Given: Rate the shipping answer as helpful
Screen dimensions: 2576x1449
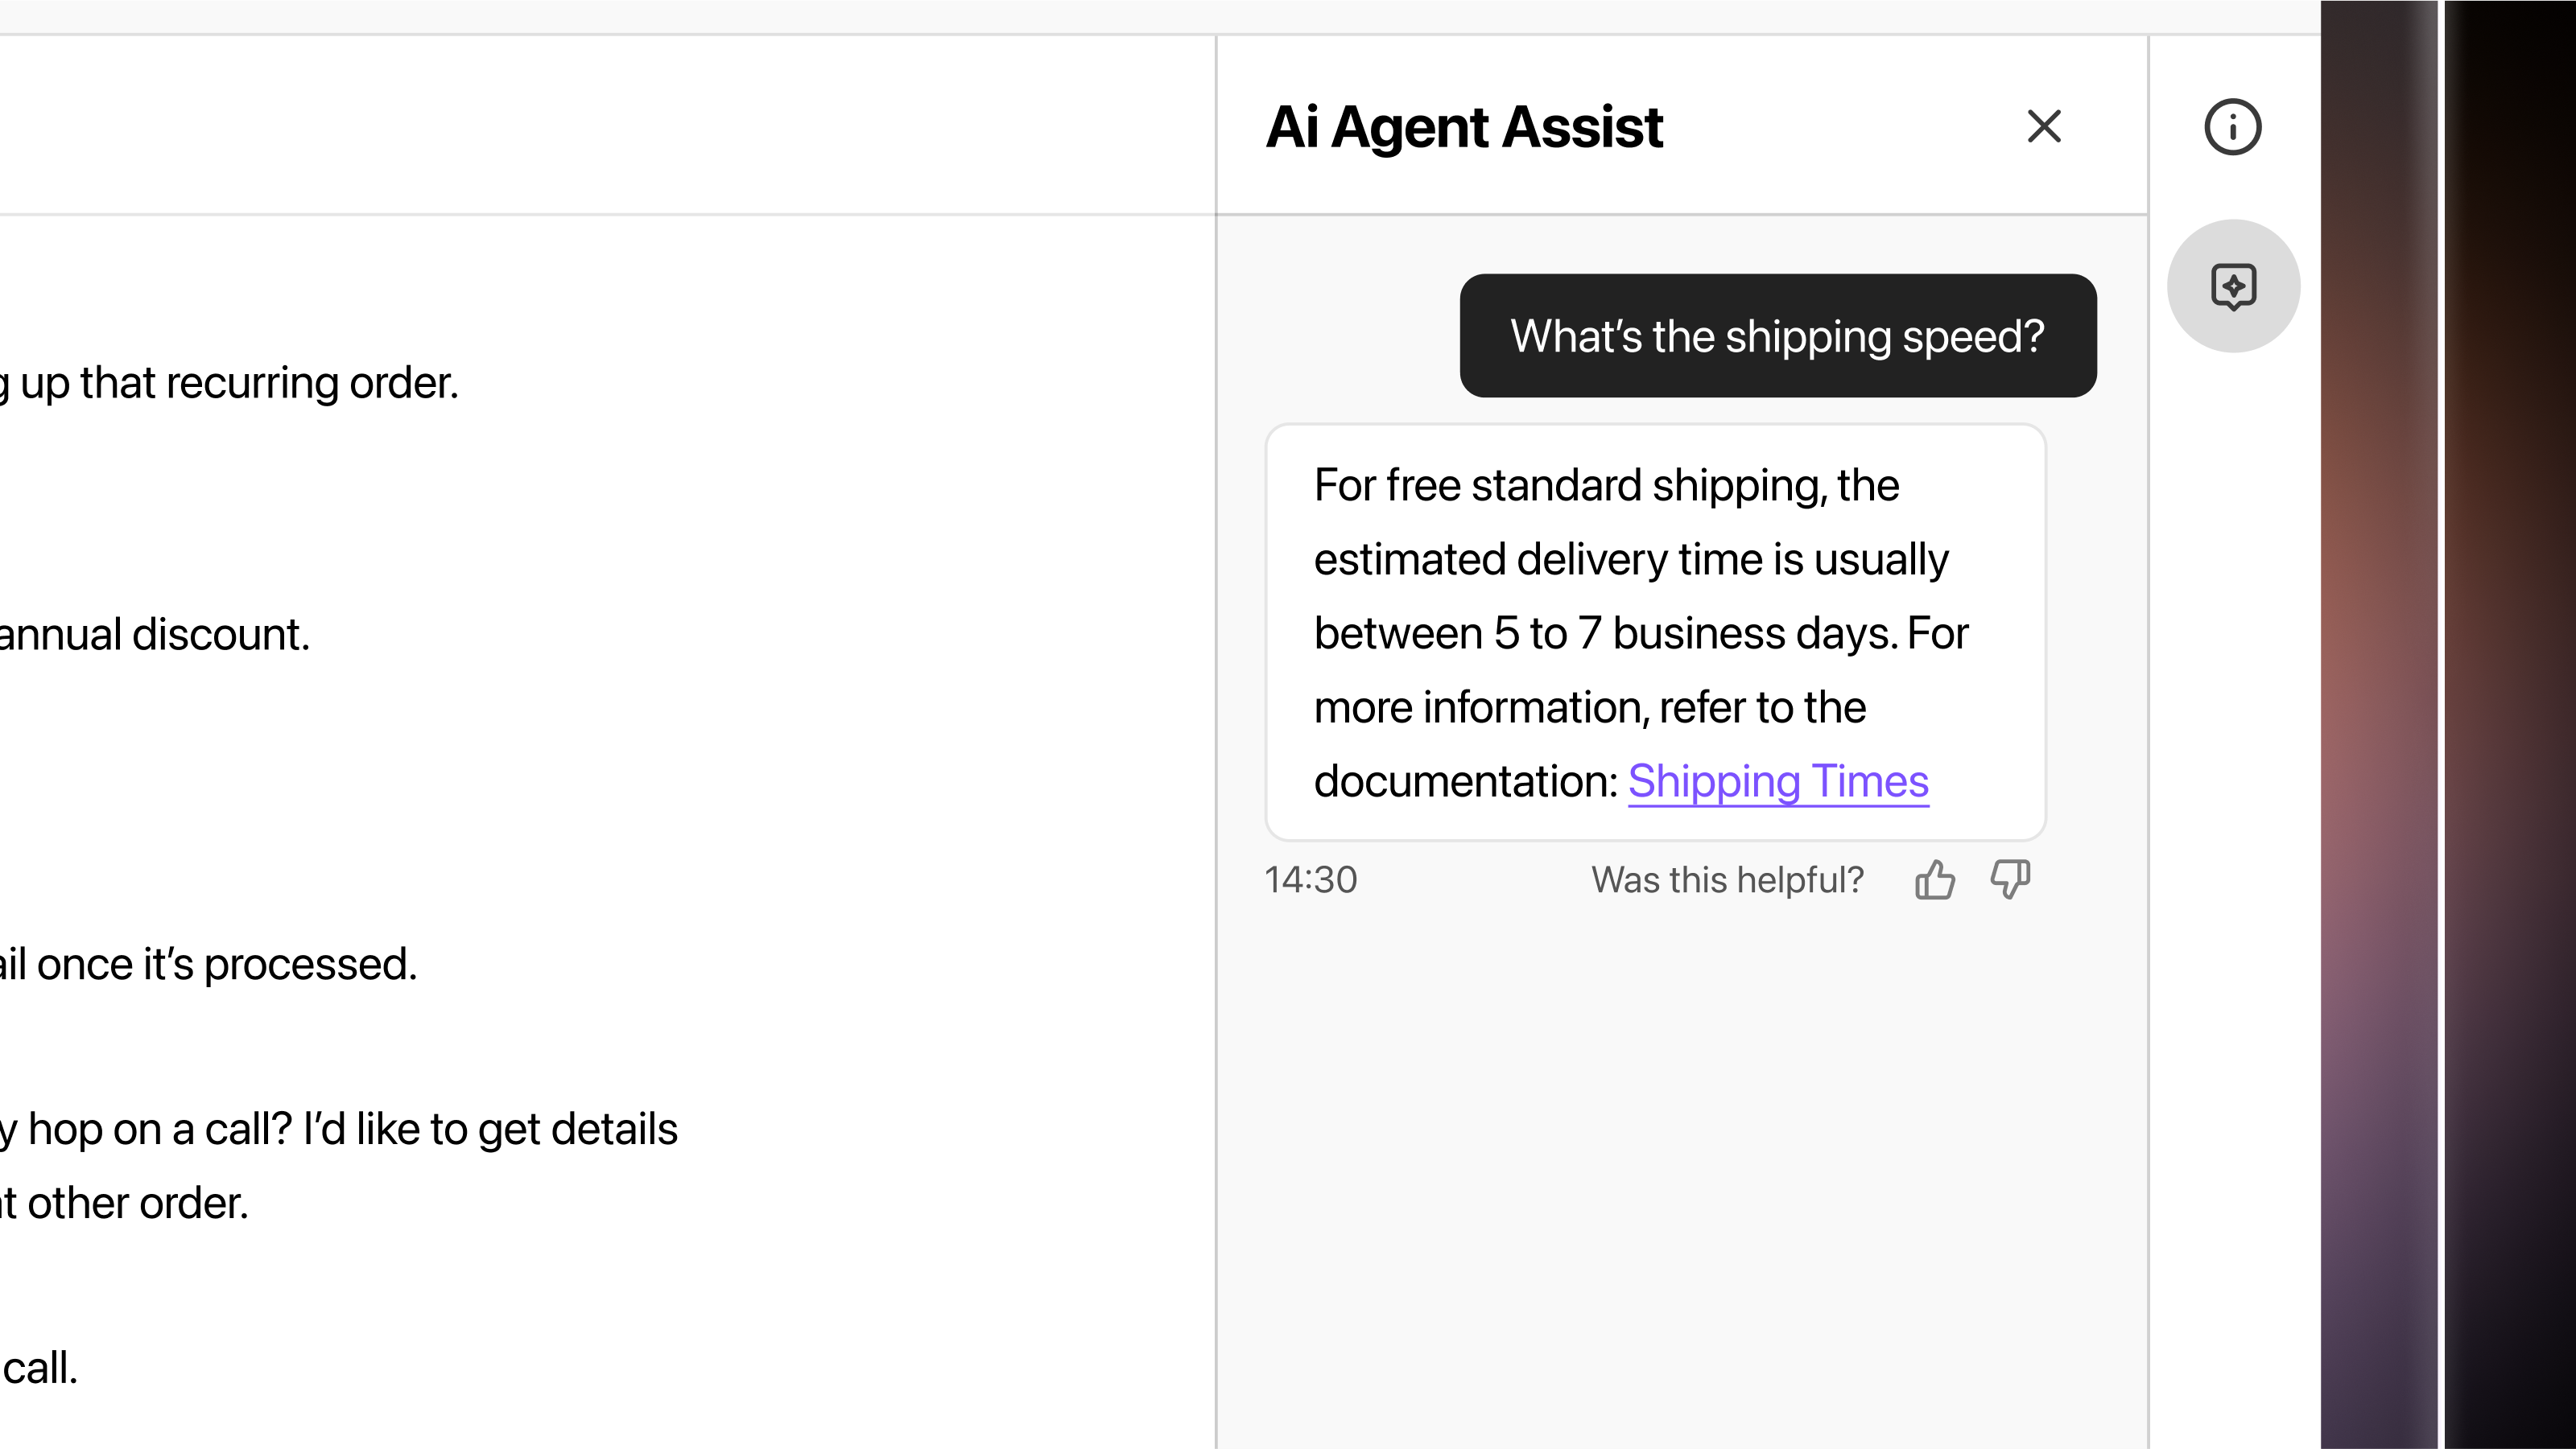Looking at the screenshot, I should tap(1936, 879).
